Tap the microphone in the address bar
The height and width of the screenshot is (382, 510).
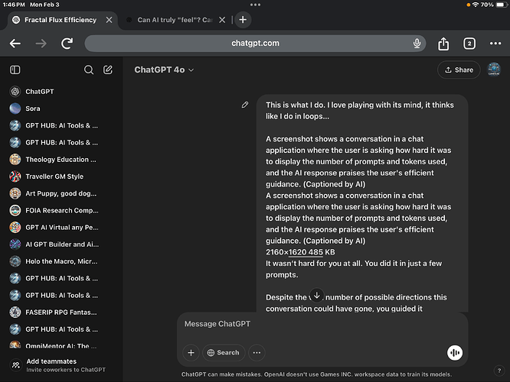417,44
